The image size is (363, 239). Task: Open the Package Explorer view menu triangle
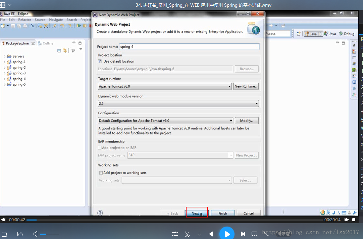[x=81, y=49]
